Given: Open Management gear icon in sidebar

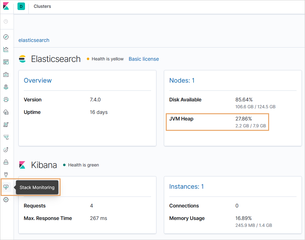Looking at the screenshot, I should [6, 200].
